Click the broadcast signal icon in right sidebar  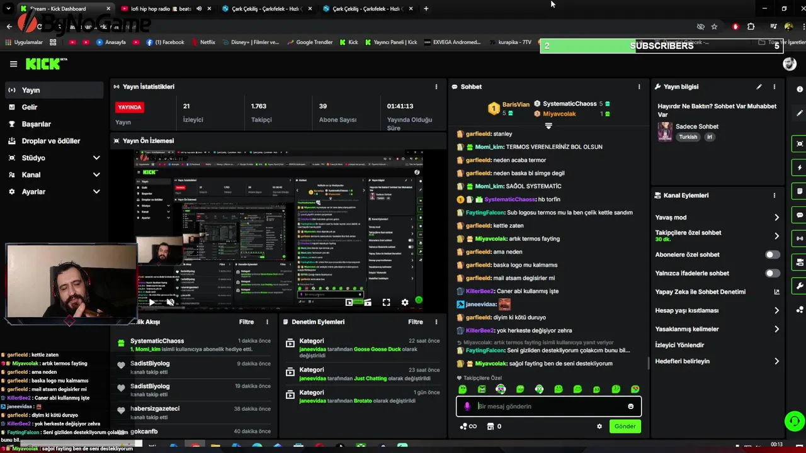pos(800,238)
